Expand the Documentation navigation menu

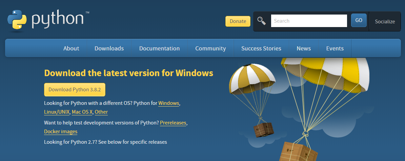point(159,48)
